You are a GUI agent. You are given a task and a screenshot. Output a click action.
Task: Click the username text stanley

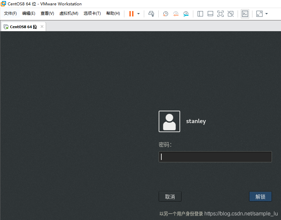196,121
